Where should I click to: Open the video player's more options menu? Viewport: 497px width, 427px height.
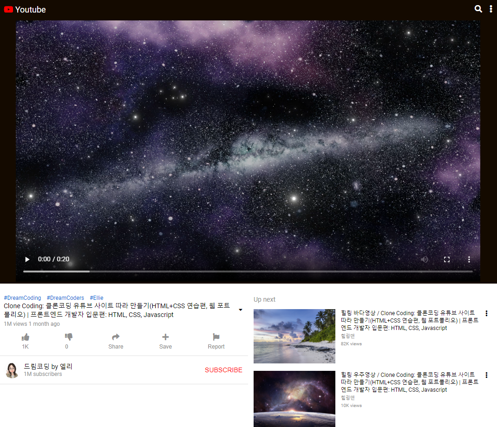click(x=469, y=259)
